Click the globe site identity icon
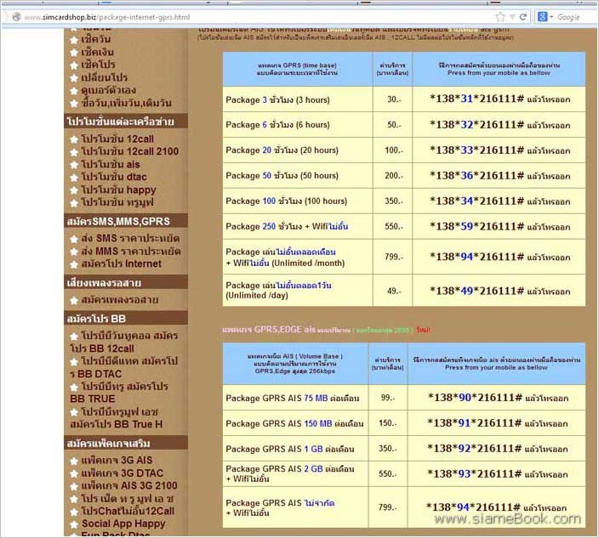 (16, 17)
